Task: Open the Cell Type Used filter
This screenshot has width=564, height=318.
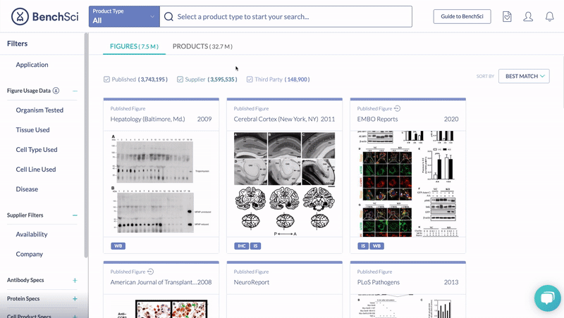Action: [x=37, y=150]
